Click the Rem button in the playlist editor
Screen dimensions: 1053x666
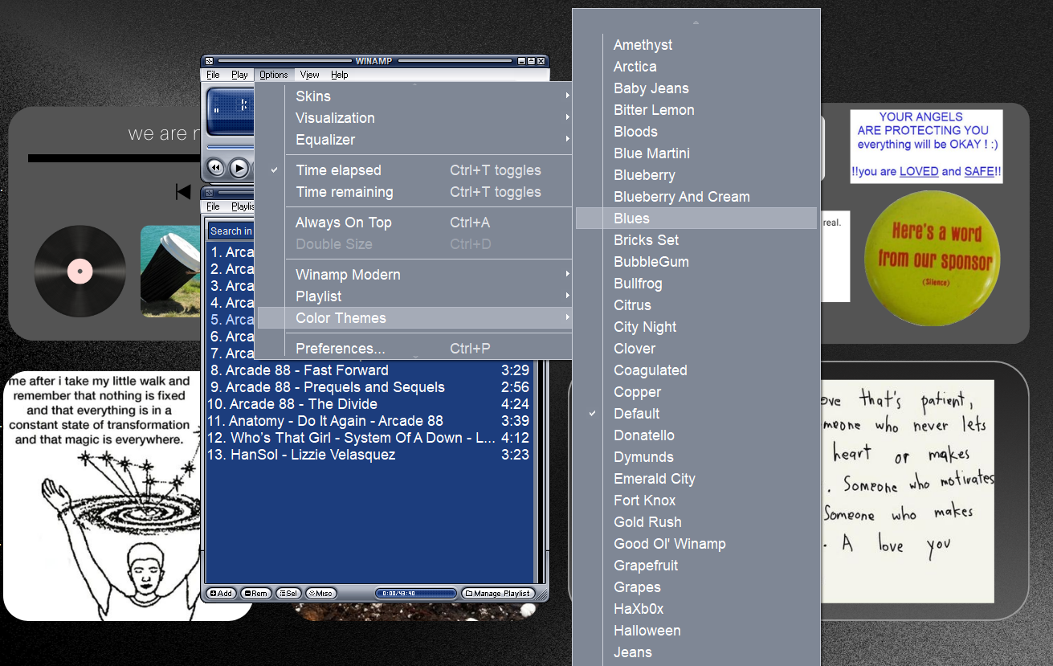pos(255,594)
